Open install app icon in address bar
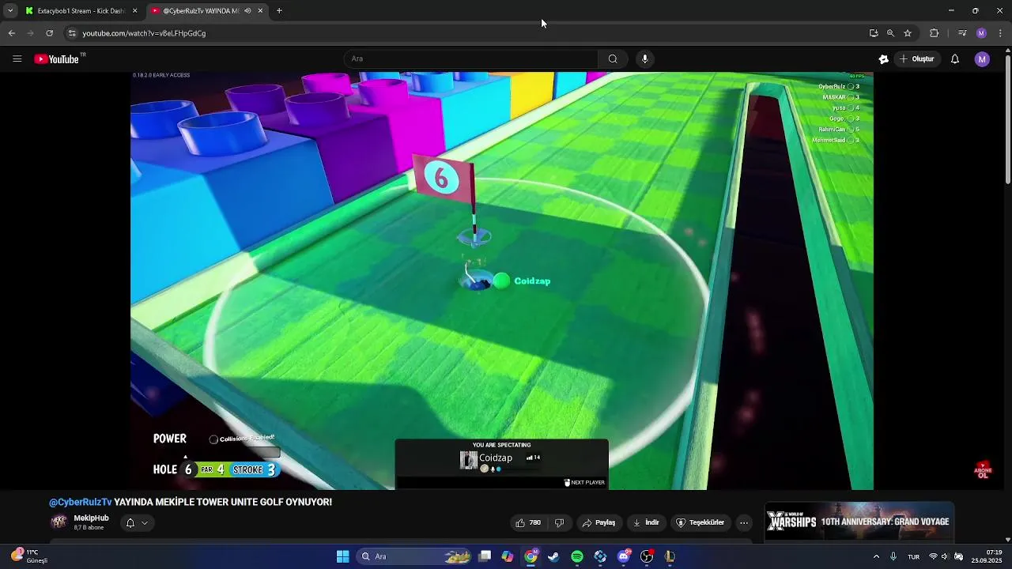Viewport: 1012px width, 569px height. click(874, 33)
